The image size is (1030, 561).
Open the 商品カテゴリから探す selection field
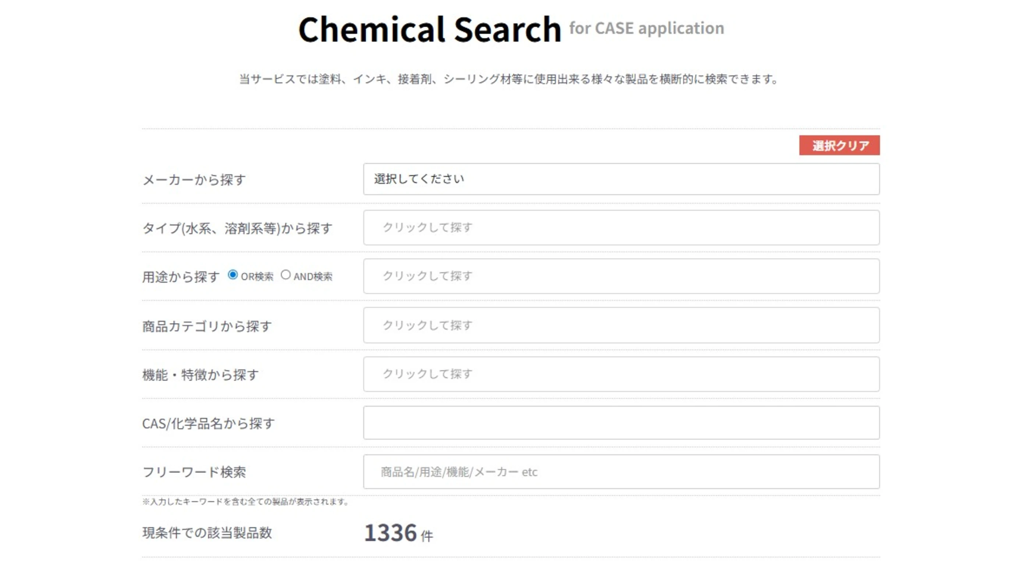pyautogui.click(x=621, y=325)
